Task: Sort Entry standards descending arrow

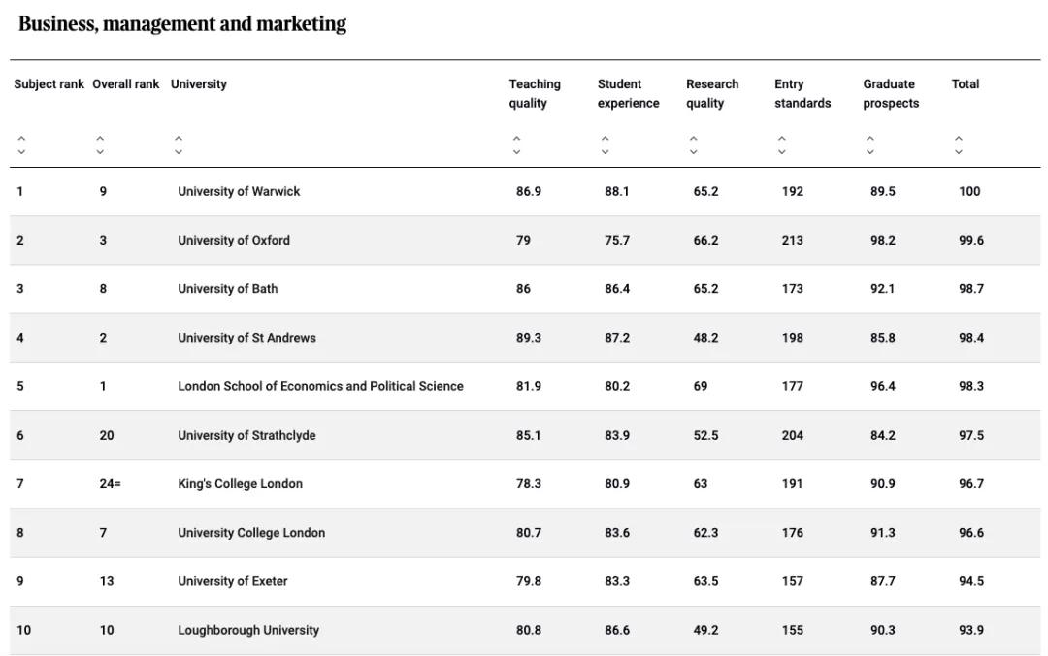Action: (x=781, y=151)
